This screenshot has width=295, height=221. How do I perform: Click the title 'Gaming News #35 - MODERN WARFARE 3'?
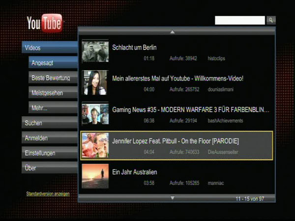pyautogui.click(x=165, y=110)
